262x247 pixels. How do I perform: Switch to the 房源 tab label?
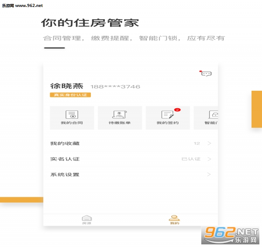[x=87, y=223]
